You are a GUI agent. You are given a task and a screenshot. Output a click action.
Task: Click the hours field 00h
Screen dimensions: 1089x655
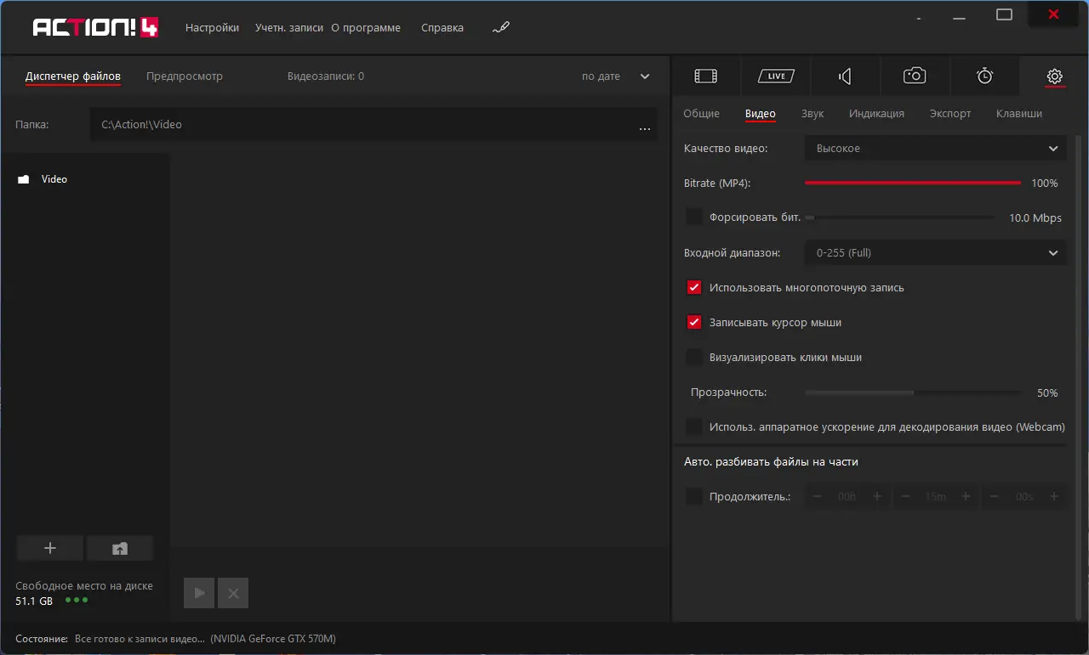(847, 497)
